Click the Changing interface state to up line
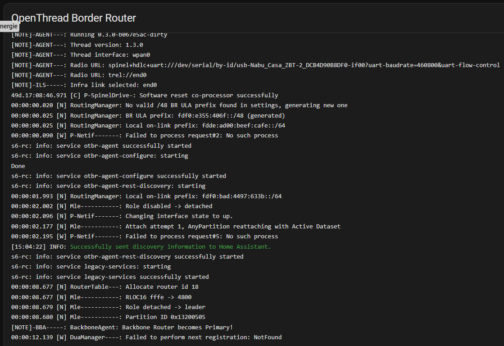 tap(122, 216)
